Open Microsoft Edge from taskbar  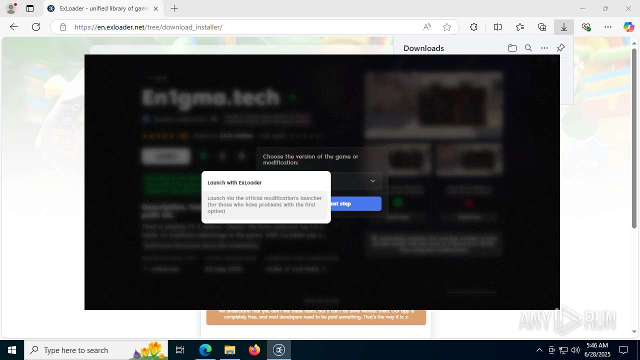205,350
